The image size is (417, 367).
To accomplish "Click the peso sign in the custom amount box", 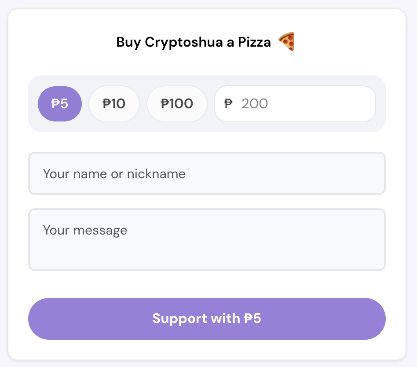I will coord(228,104).
